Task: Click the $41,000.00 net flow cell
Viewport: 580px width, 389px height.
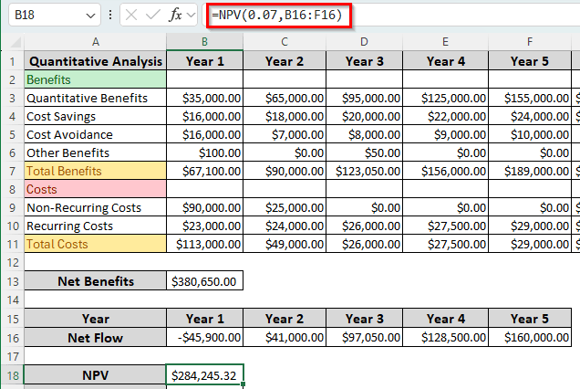Action: coord(285,338)
